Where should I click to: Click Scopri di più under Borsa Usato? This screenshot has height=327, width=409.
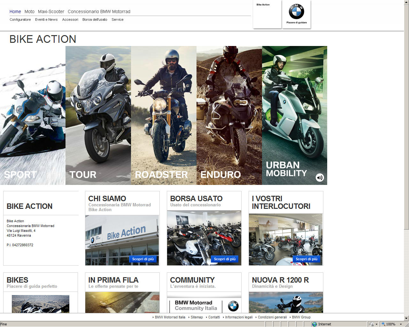225,259
